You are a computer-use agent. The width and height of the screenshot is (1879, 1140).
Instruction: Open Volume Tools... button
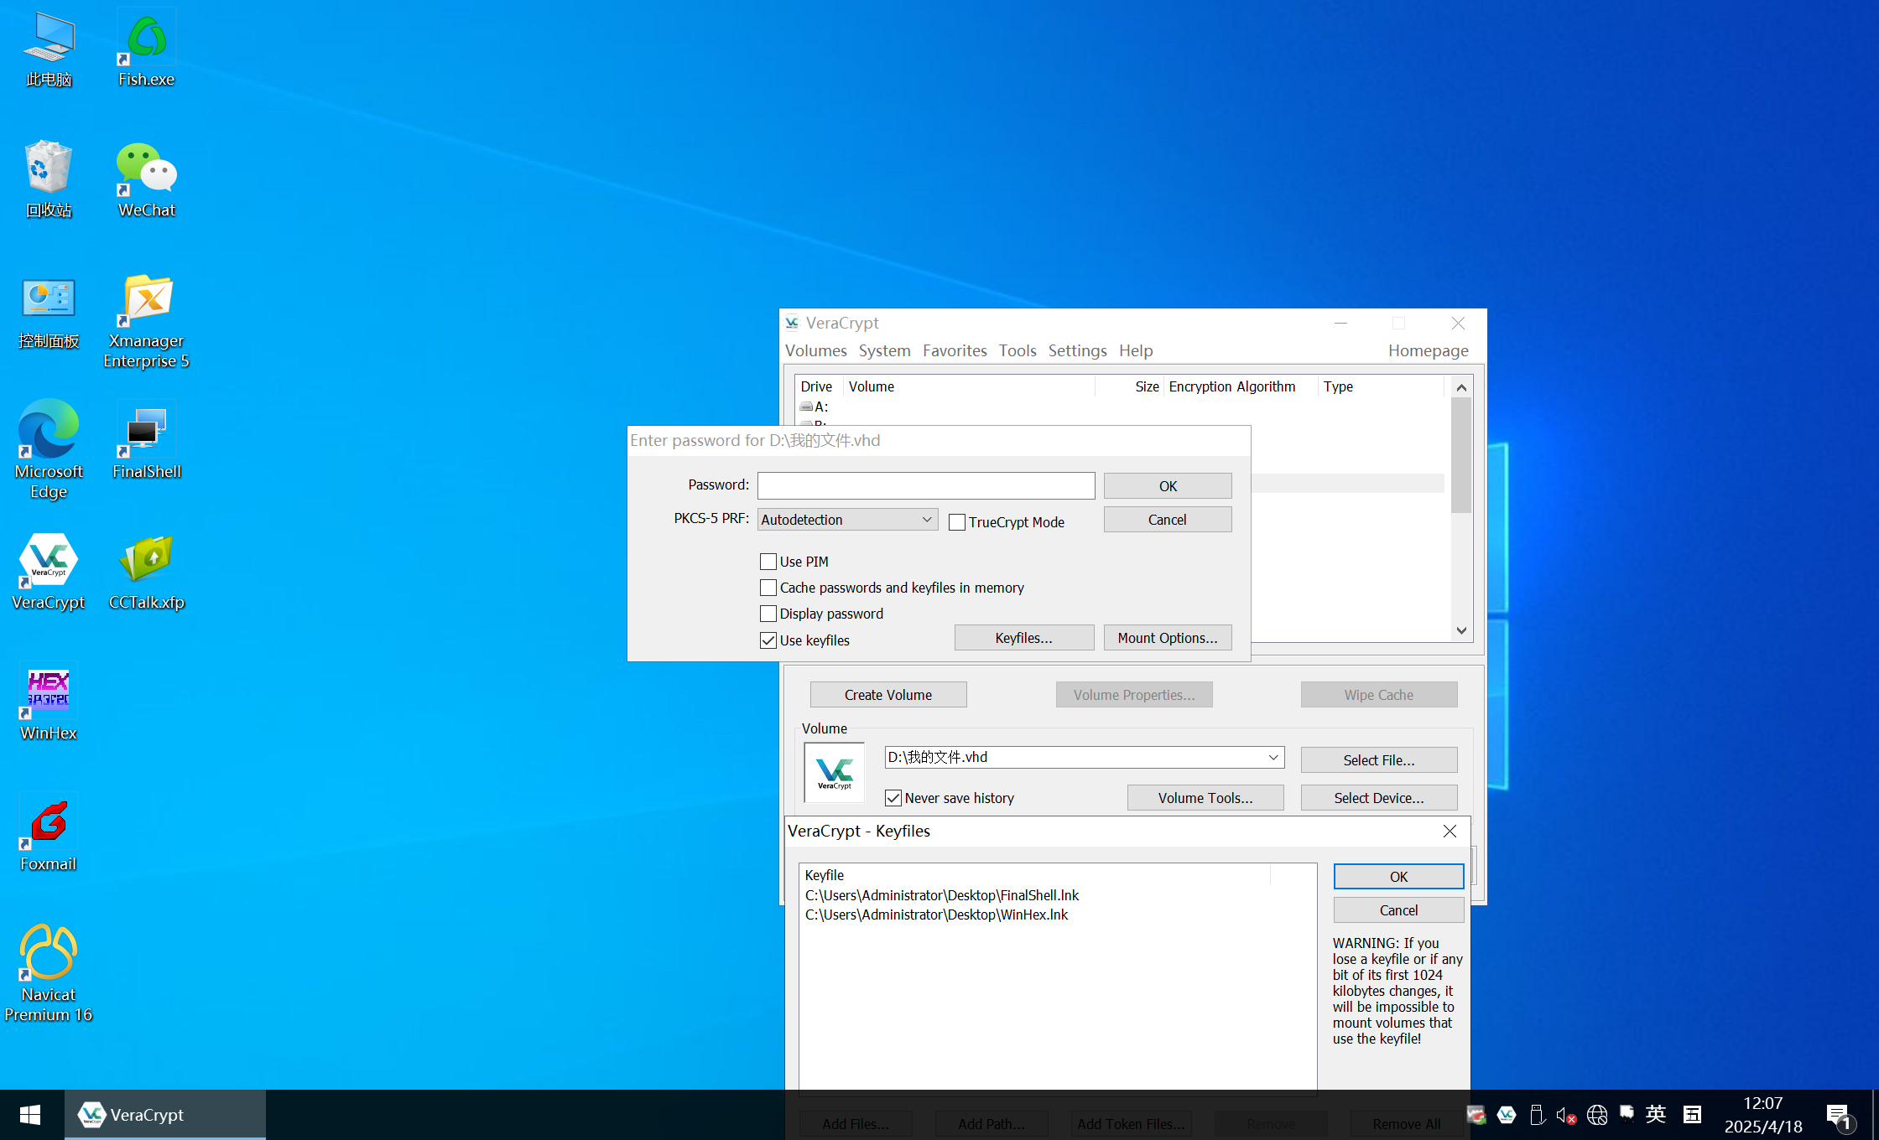pos(1205,798)
